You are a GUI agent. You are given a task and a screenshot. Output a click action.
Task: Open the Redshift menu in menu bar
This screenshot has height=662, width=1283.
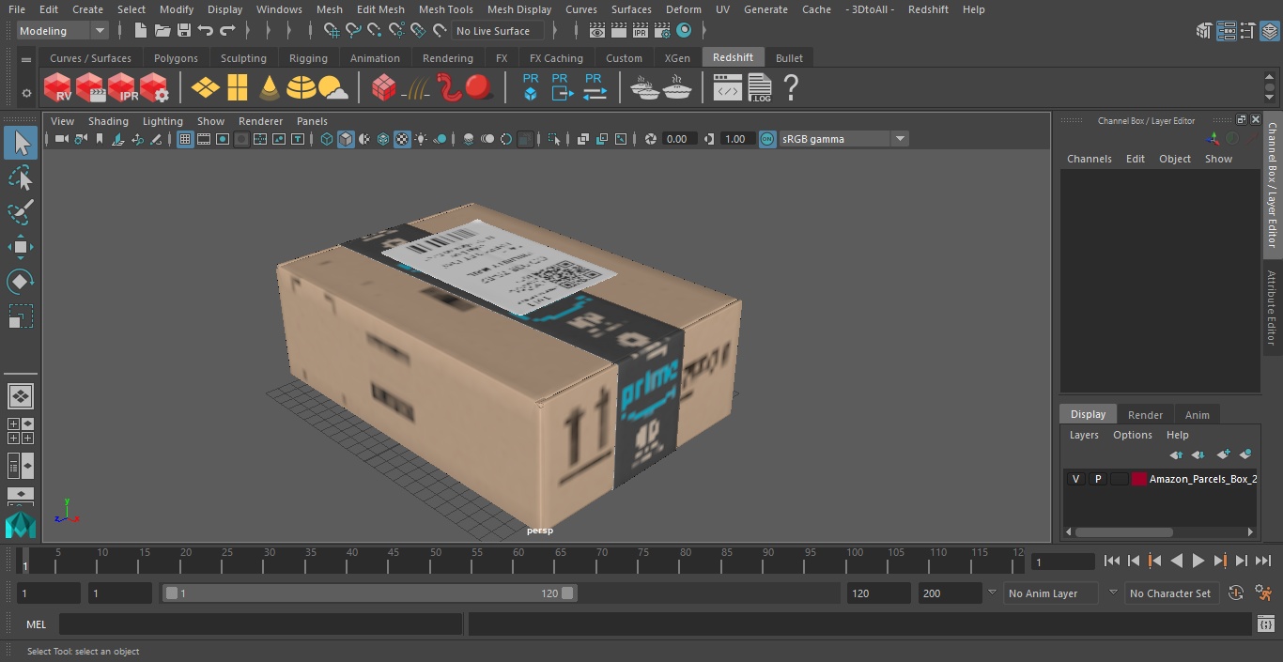tap(928, 9)
